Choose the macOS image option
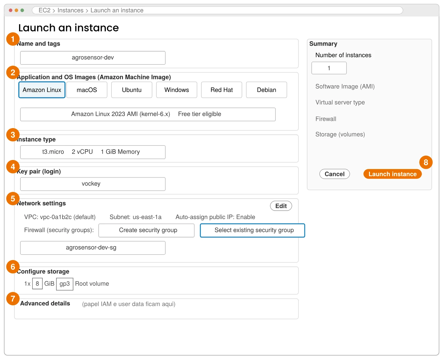This screenshot has height=359, width=443. (x=87, y=90)
